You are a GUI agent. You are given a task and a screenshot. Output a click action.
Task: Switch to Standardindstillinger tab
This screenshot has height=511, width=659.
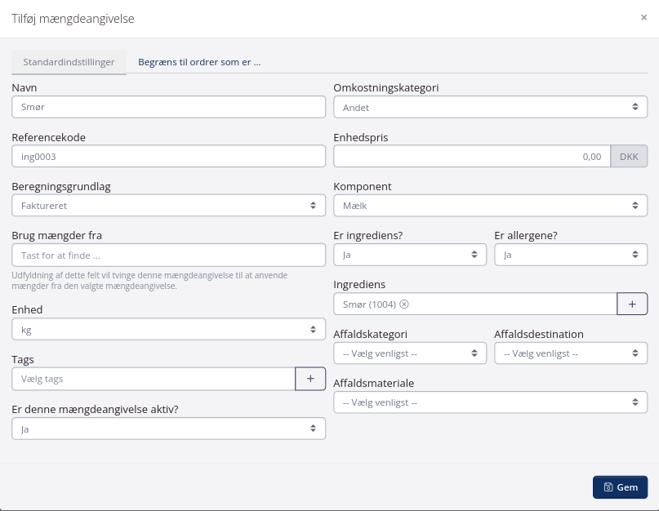[x=69, y=62]
